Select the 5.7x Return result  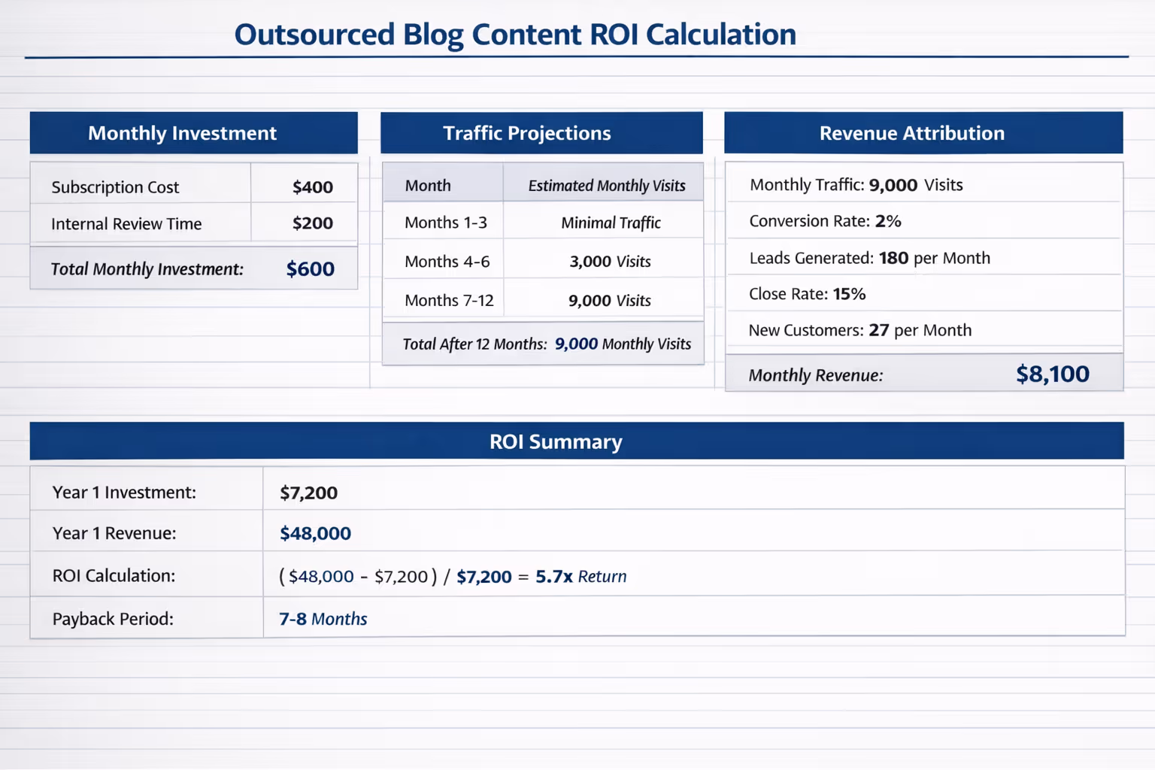pos(581,577)
